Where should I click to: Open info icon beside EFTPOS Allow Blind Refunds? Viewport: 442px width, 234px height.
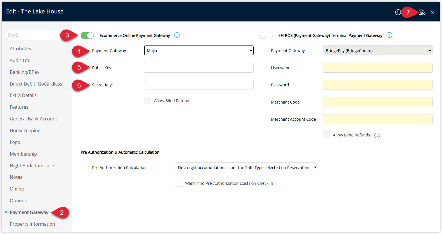(x=377, y=135)
